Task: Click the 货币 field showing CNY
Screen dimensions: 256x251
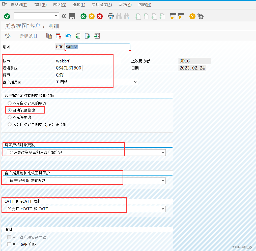Action: (x=62, y=75)
